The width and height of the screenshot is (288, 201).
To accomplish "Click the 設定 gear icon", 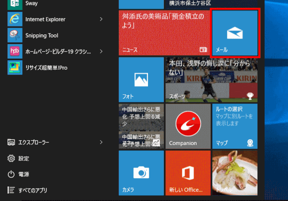I will click(x=11, y=158).
